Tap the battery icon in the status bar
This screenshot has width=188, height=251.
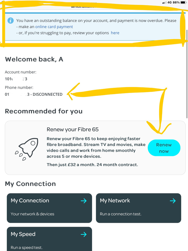click(x=183, y=3)
